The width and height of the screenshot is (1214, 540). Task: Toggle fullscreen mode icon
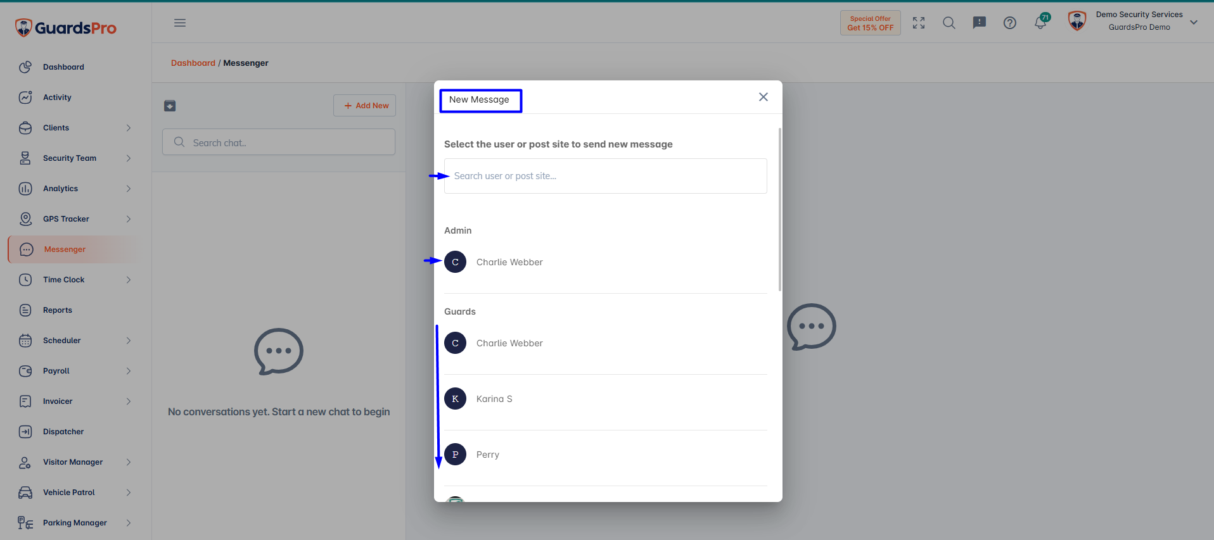point(919,23)
